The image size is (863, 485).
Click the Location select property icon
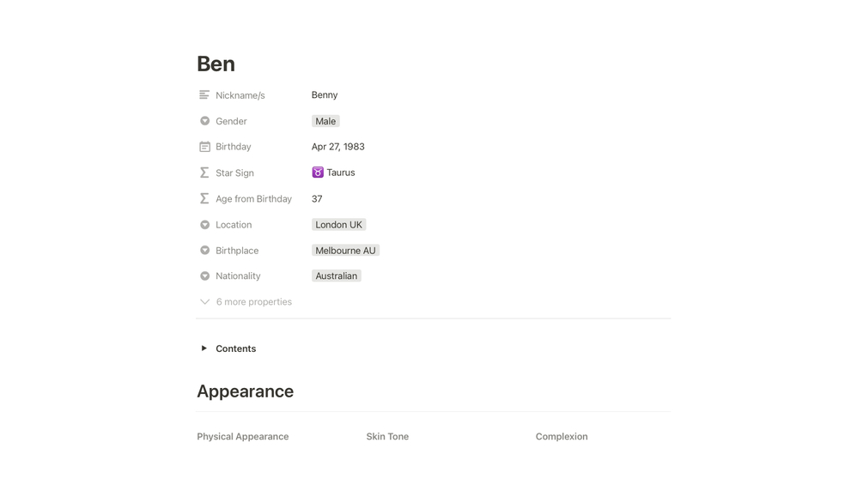point(204,225)
